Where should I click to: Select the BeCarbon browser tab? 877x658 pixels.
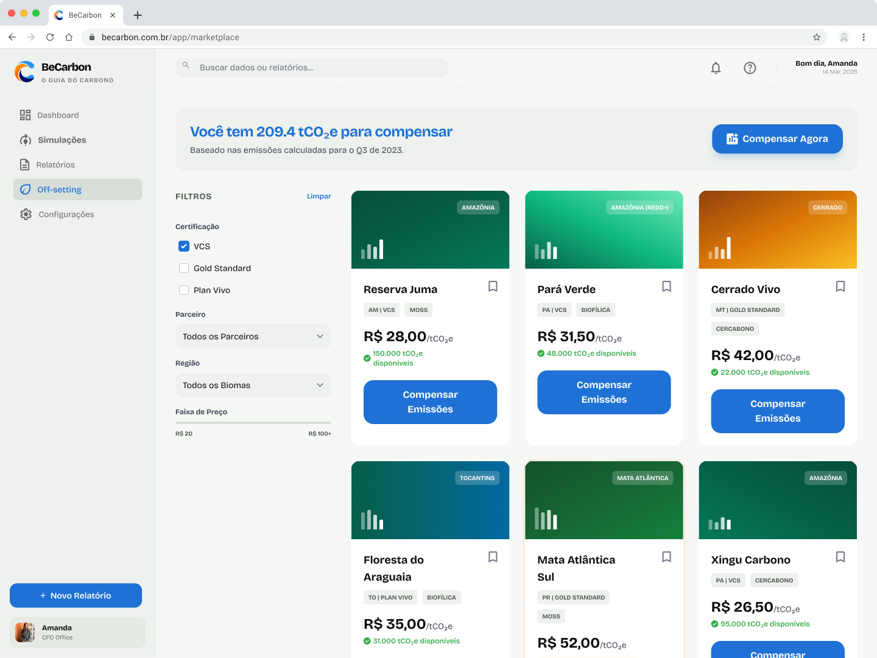85,15
